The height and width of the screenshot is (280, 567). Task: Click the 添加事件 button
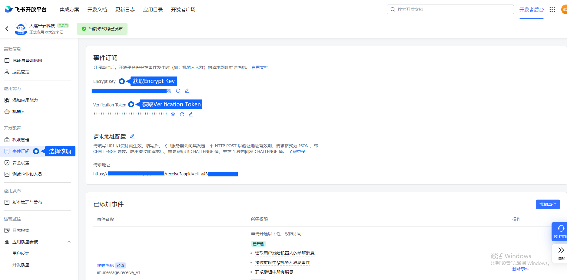[548, 204]
